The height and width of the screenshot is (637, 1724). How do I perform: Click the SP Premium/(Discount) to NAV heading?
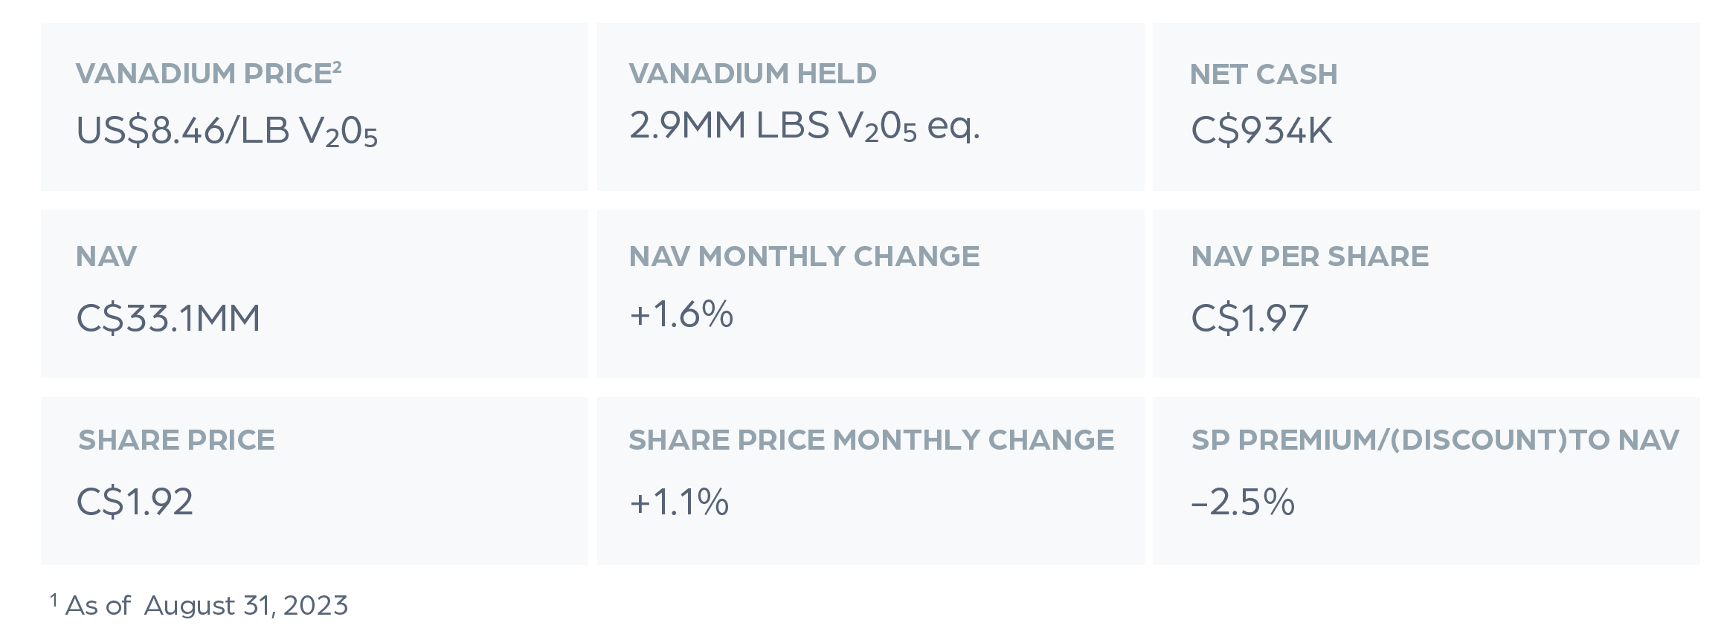[x=1435, y=440]
